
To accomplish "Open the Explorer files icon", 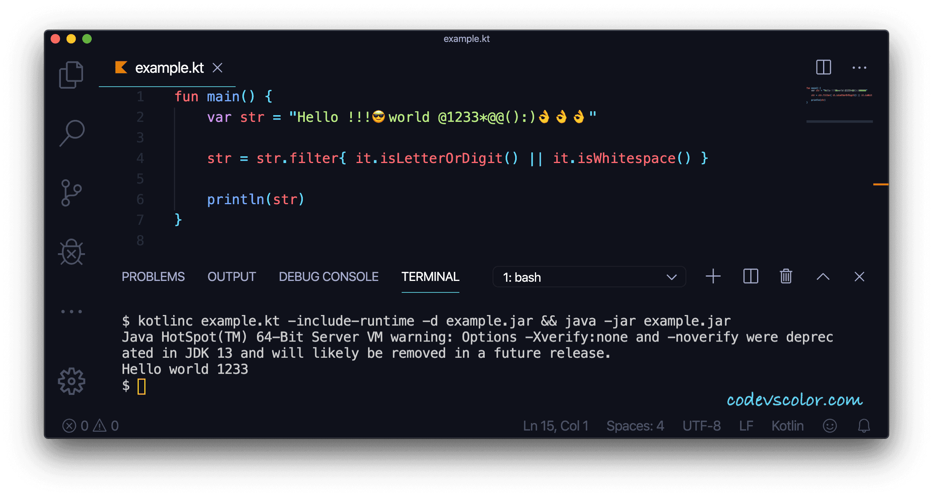I will 71,74.
